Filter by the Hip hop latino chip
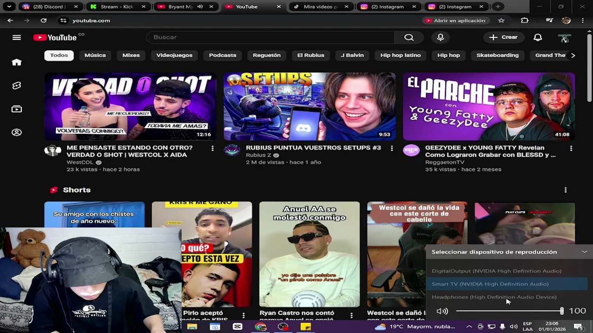593x333 pixels. coord(400,55)
